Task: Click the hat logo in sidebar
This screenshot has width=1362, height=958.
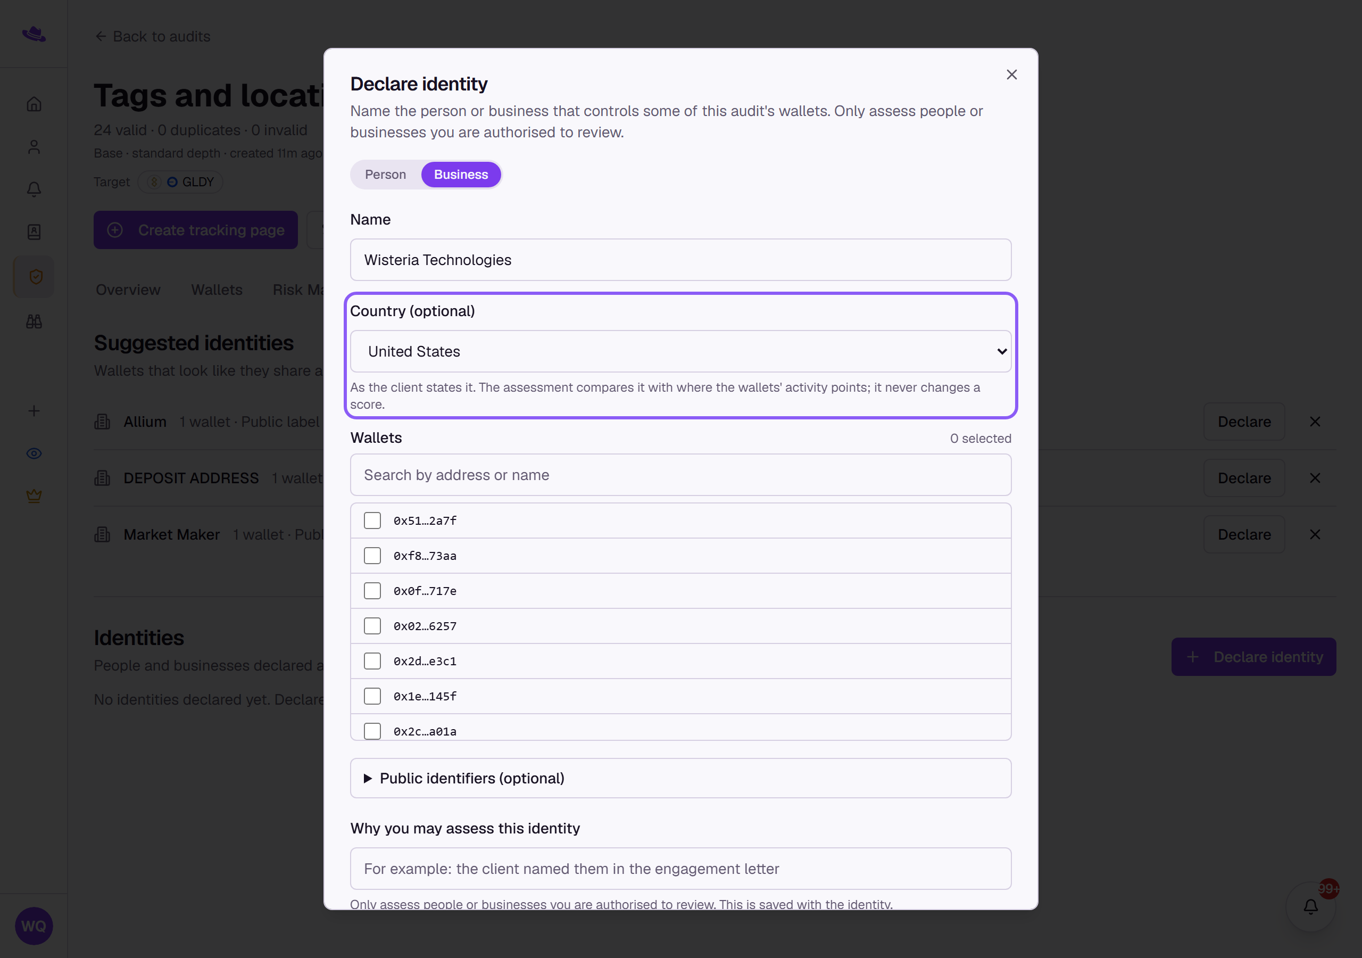Action: tap(34, 34)
